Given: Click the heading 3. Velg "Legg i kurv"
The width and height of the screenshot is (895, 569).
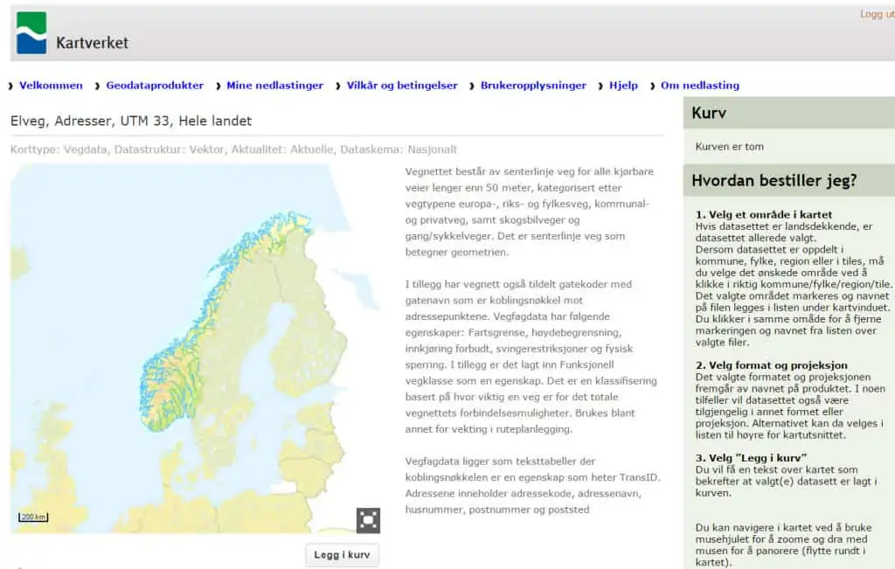Looking at the screenshot, I should tap(751, 458).
